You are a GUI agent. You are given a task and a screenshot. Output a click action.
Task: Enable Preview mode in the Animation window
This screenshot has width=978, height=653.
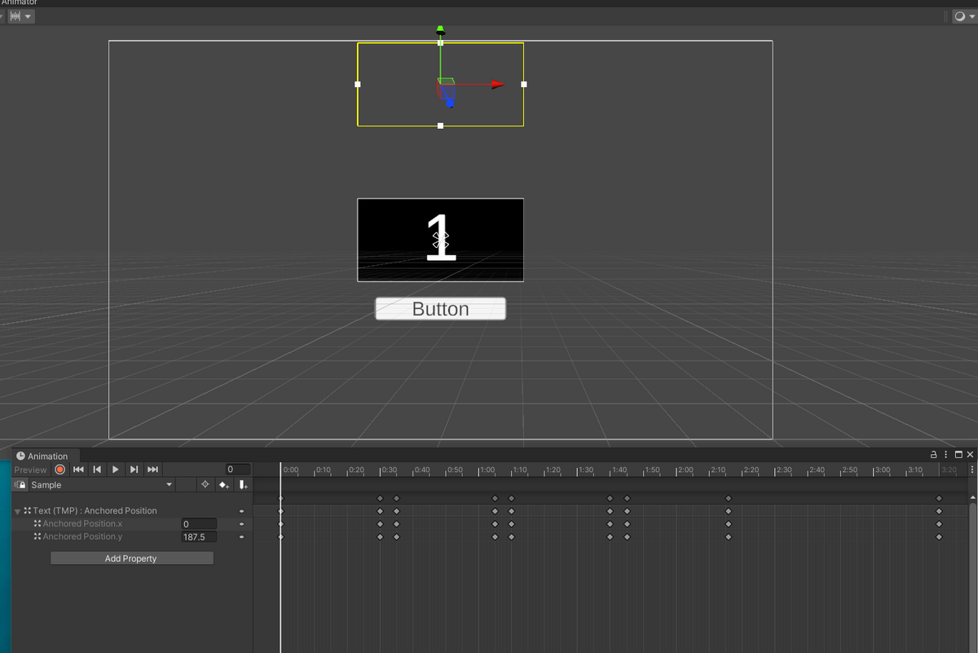click(30, 470)
